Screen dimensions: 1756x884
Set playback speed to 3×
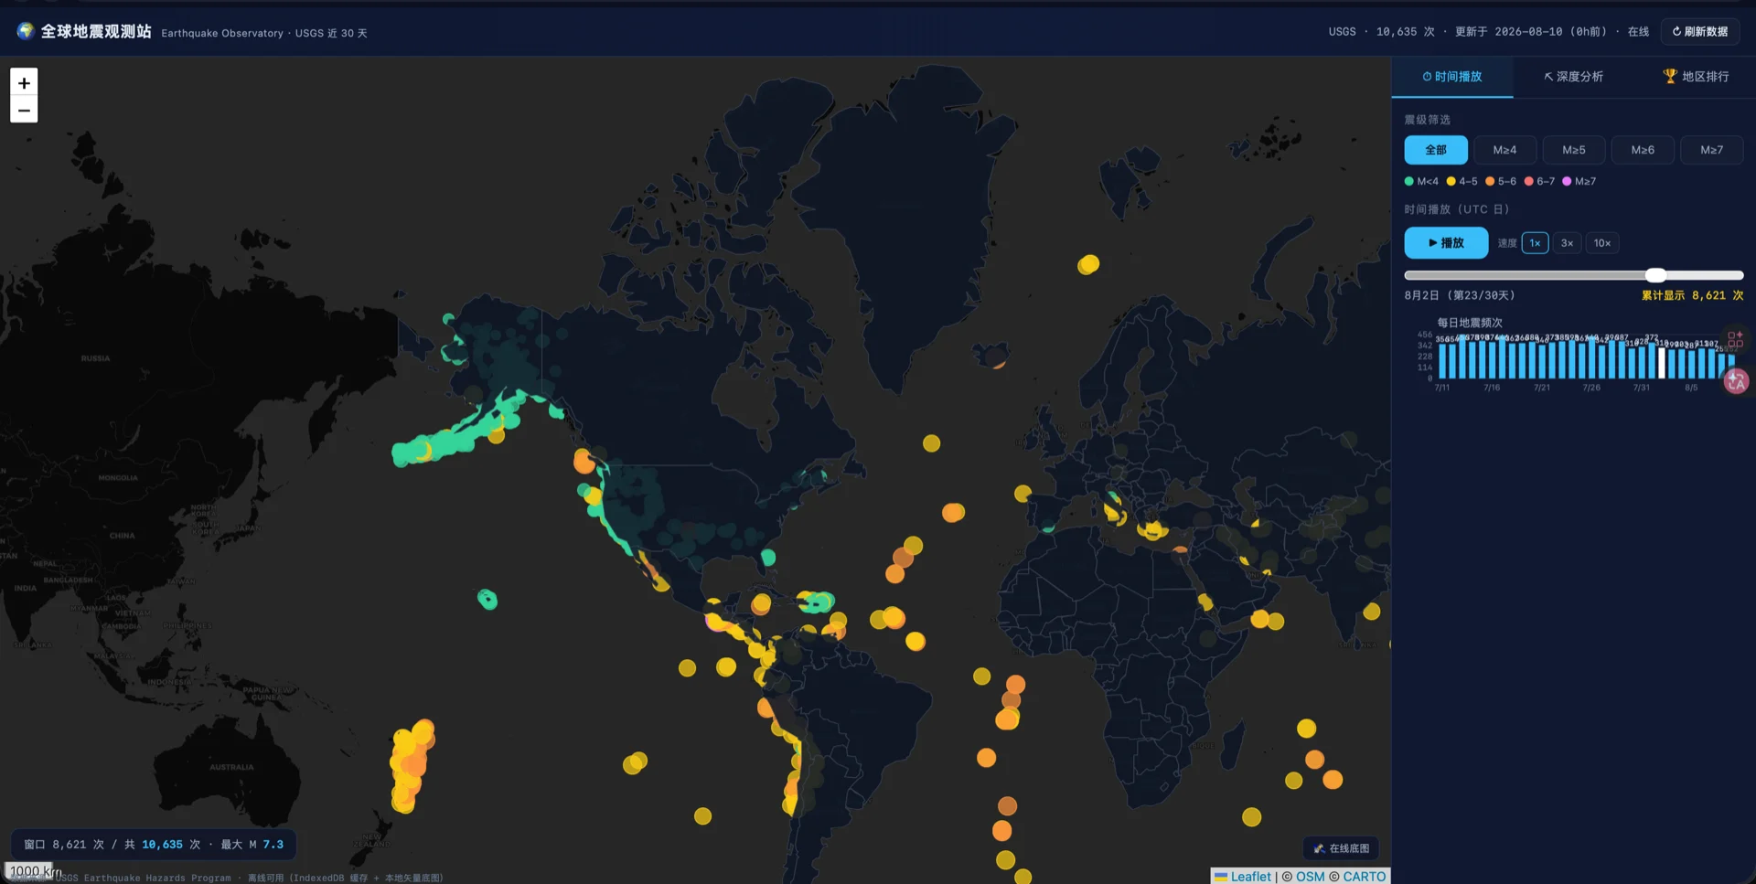pyautogui.click(x=1567, y=243)
